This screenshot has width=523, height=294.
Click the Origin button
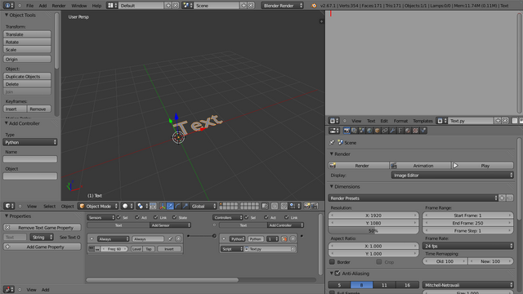point(27,59)
